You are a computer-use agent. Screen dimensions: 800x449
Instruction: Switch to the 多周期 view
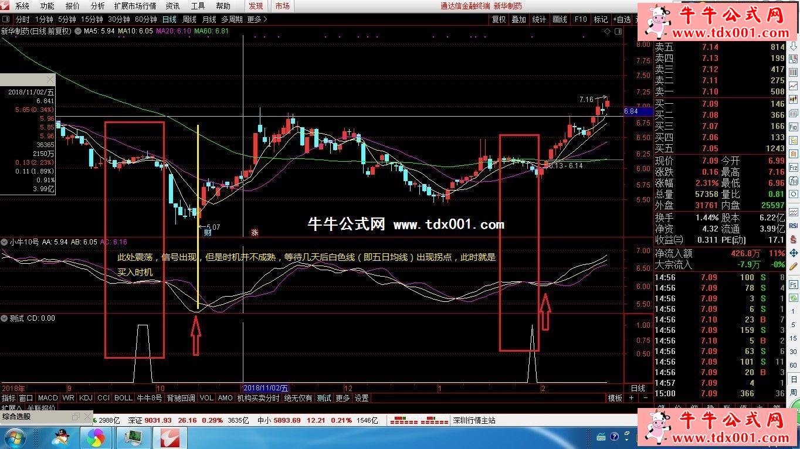pos(232,19)
